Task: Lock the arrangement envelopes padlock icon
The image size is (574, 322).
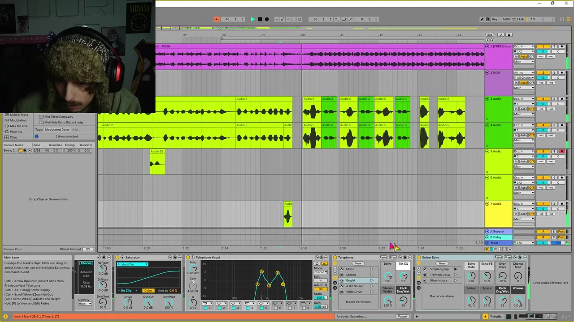Action: [x=509, y=34]
